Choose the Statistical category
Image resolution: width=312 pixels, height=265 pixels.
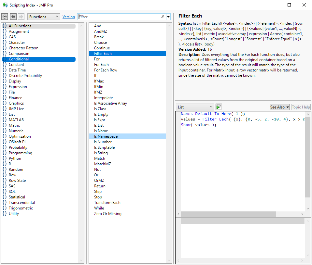(x=17, y=197)
